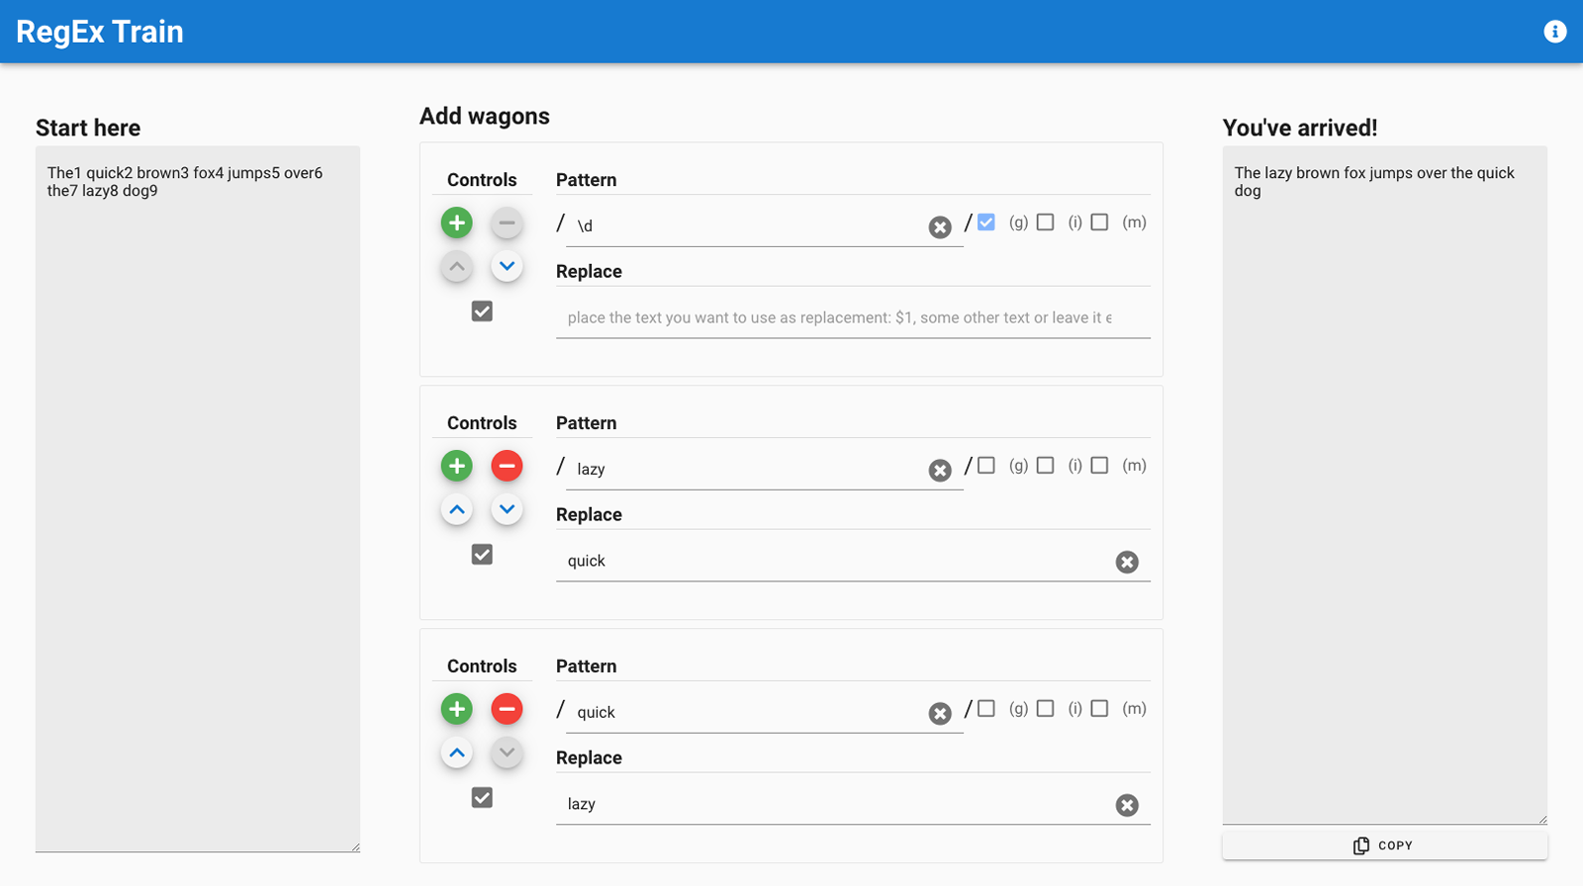Disable the quick pattern wagon checkbox

[482, 798]
